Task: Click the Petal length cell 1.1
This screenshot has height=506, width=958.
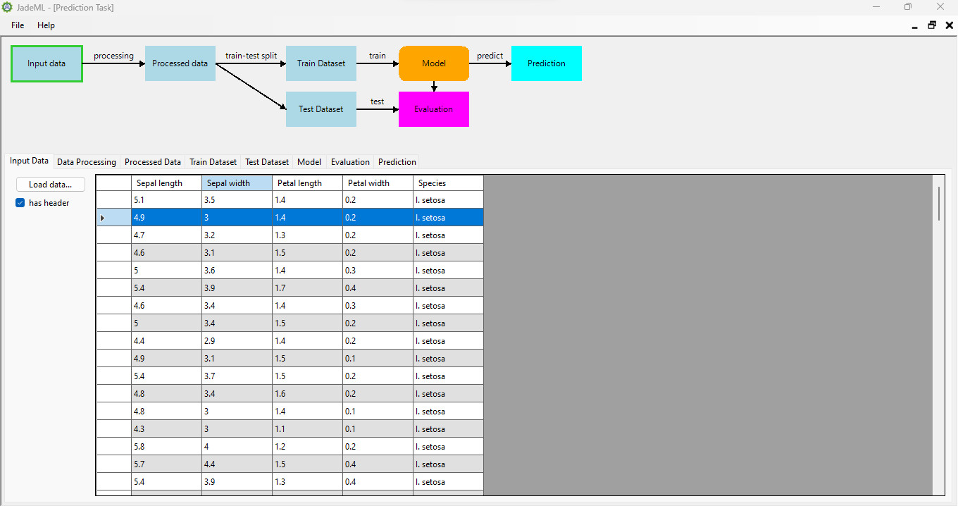Action: (x=307, y=429)
